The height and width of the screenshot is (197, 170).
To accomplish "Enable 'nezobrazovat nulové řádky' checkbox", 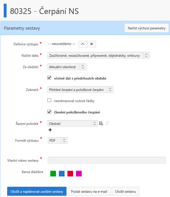I will pyautogui.click(x=49, y=100).
